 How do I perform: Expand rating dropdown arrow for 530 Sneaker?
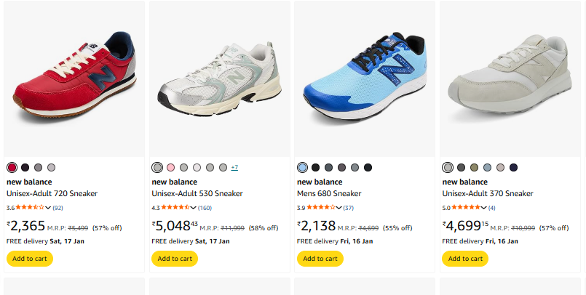tap(194, 208)
